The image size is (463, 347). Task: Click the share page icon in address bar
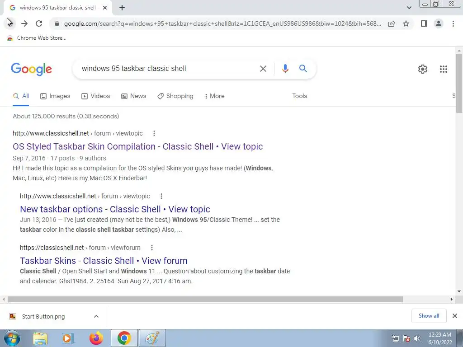pyautogui.click(x=392, y=23)
